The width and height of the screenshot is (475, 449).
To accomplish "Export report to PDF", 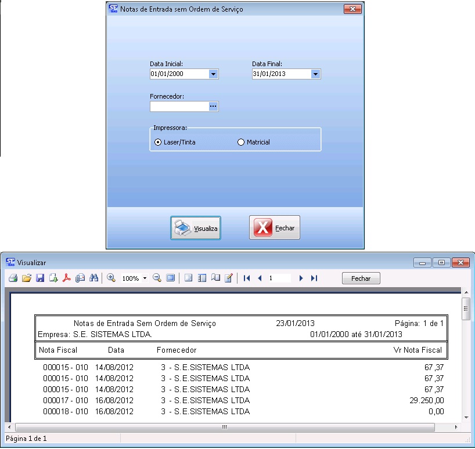I will click(x=67, y=278).
